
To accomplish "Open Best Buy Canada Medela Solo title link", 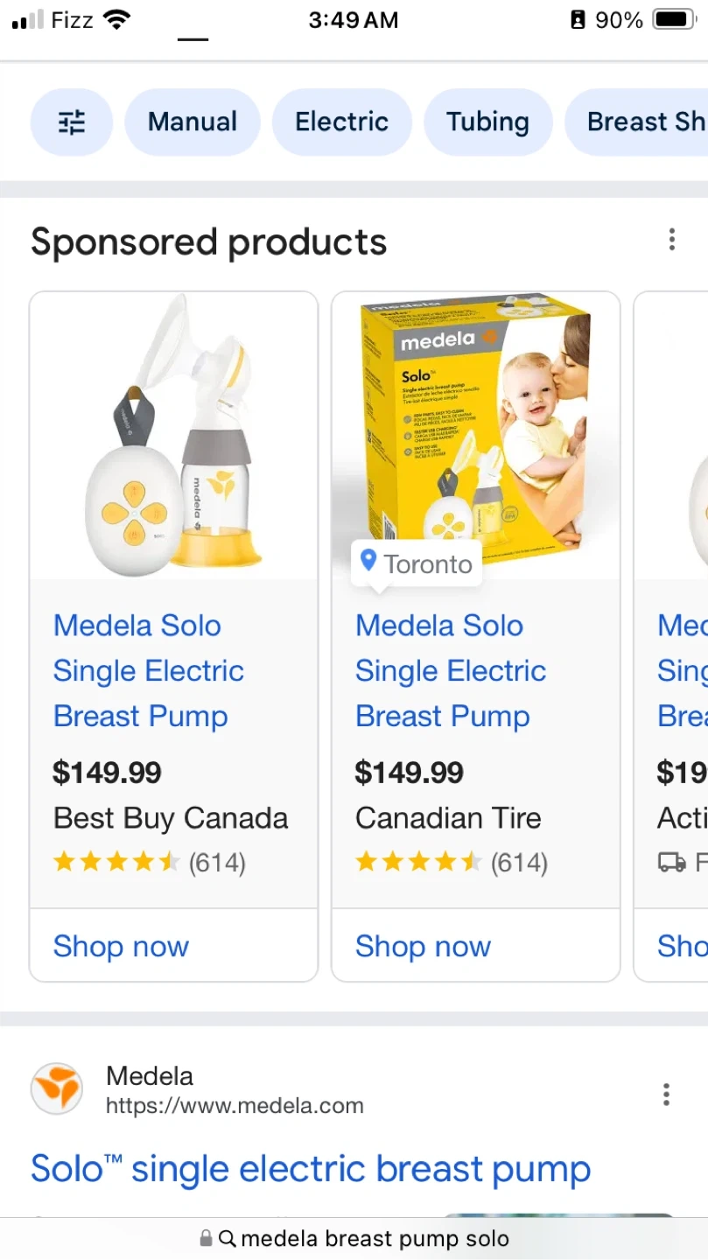I will point(149,670).
